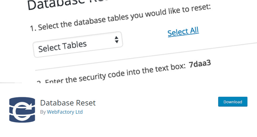This screenshot has height=137, width=257.
Task: Click the plugin banner screenshot image
Action: 128,42
